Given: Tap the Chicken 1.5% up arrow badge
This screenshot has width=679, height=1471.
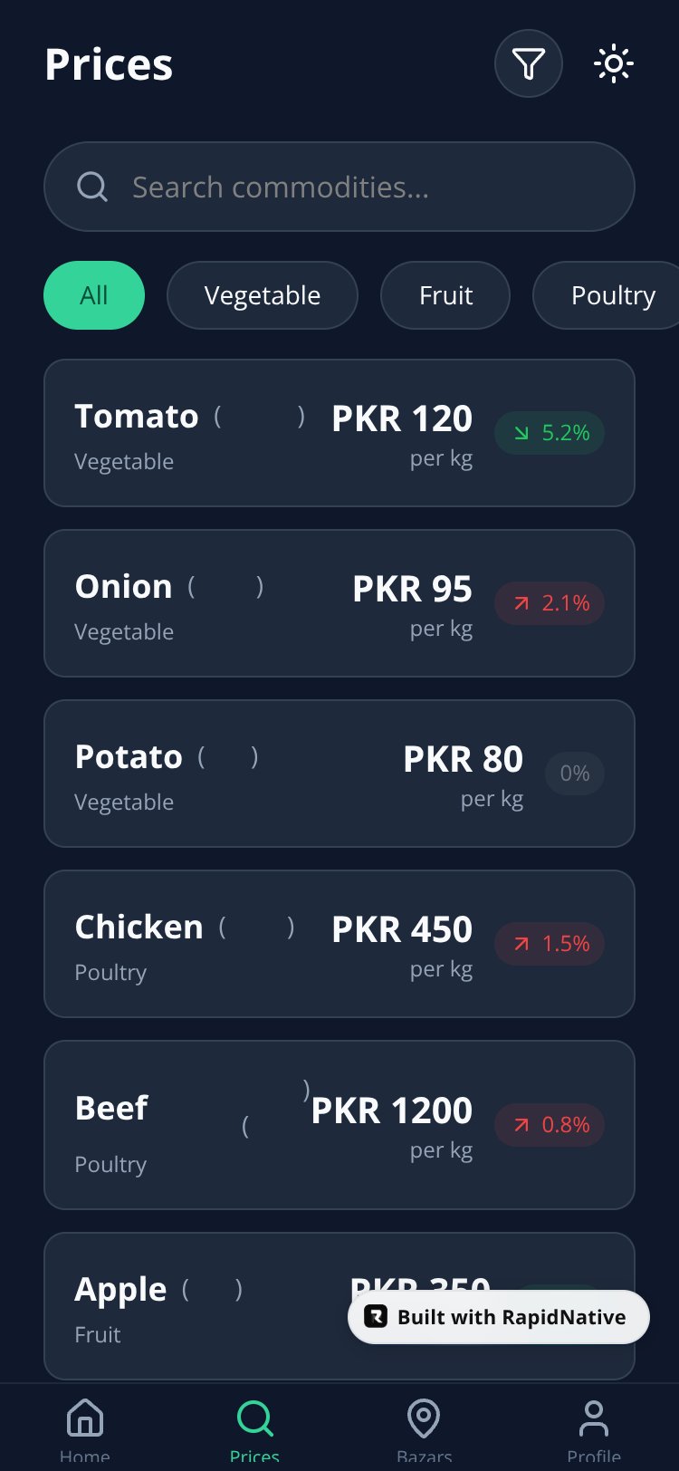Looking at the screenshot, I should pos(550,944).
